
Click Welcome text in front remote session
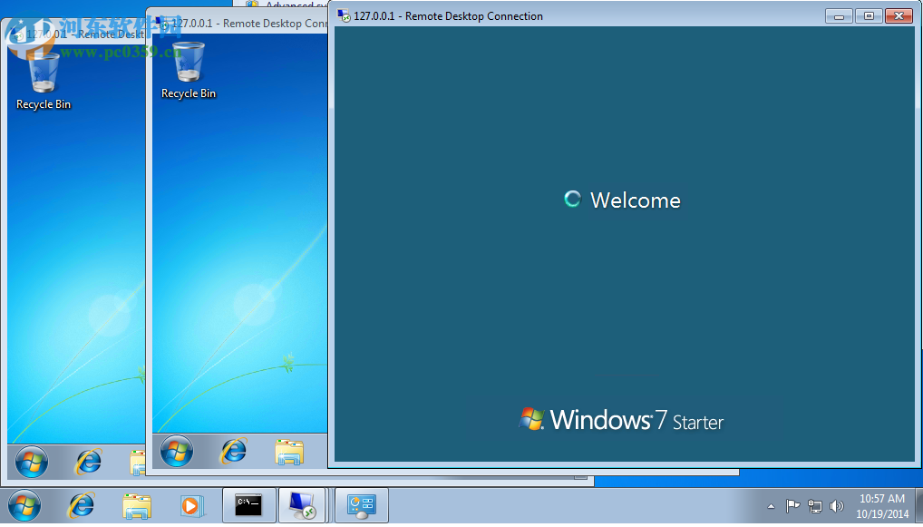point(636,200)
